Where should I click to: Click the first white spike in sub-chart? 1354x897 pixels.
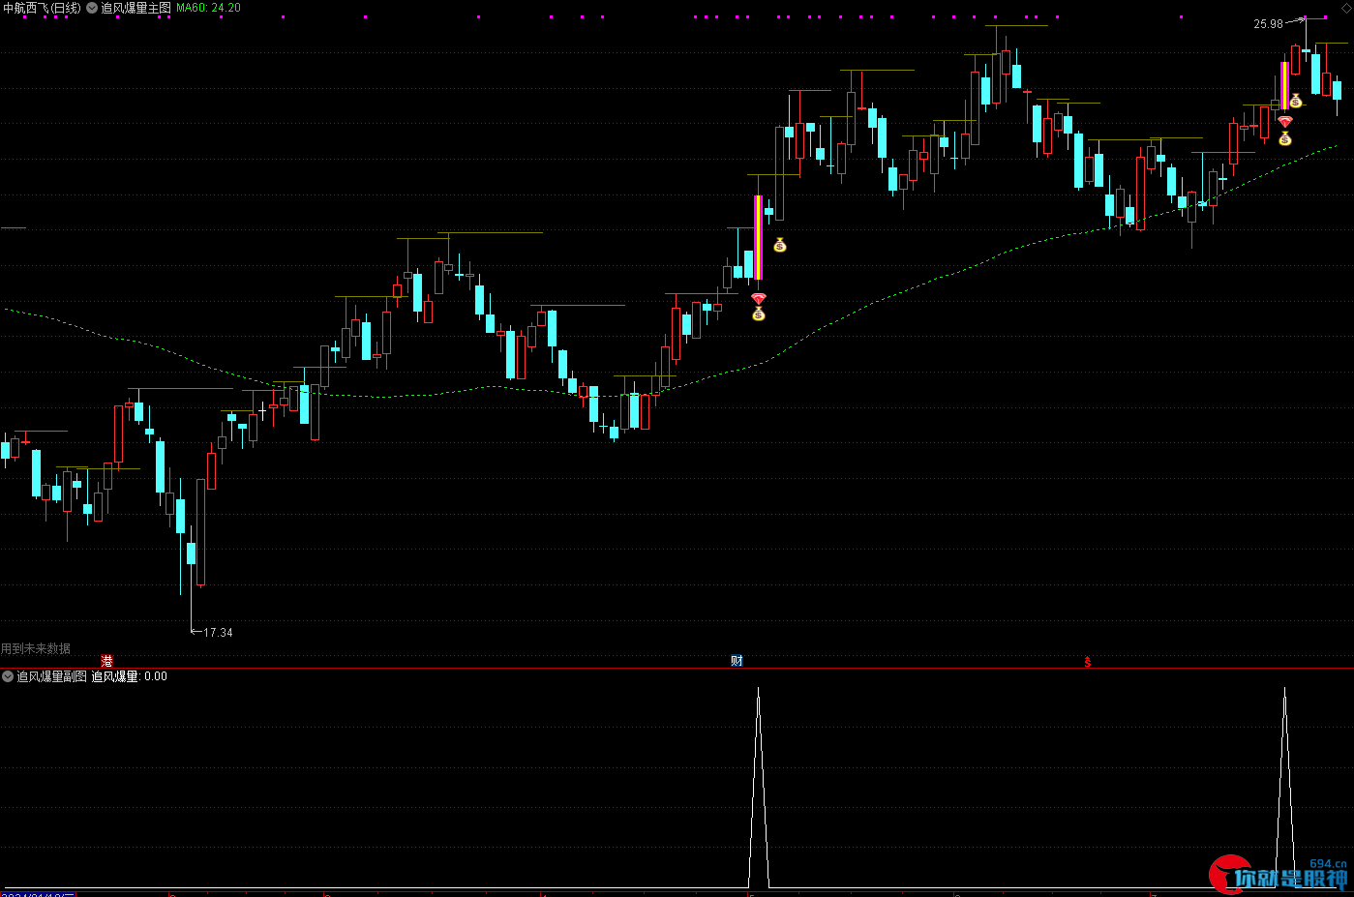tap(758, 786)
